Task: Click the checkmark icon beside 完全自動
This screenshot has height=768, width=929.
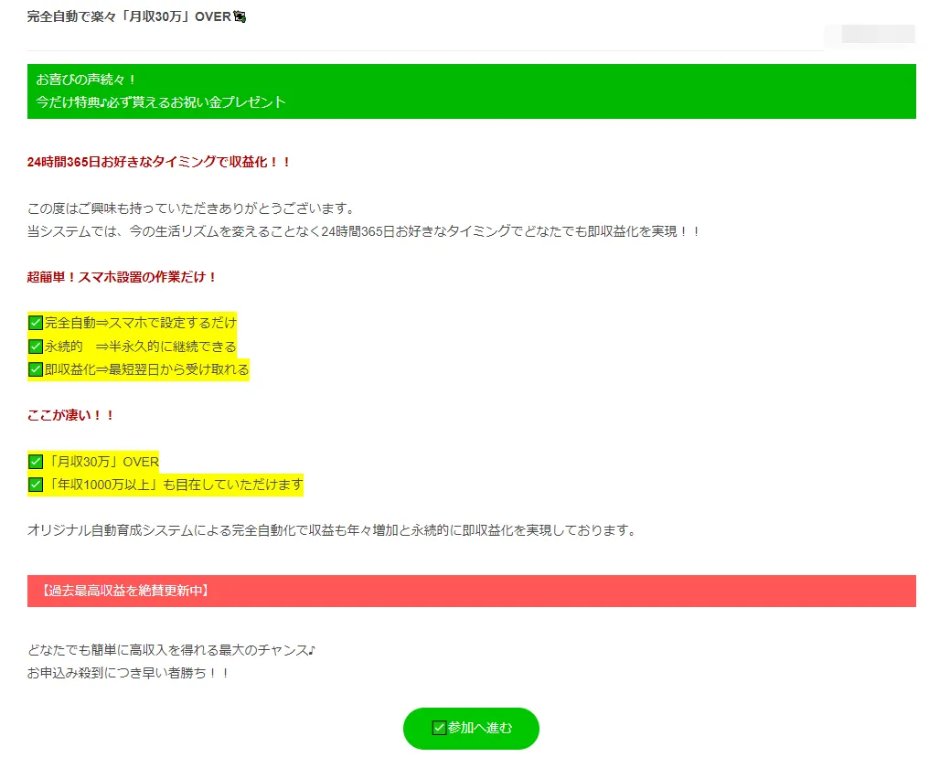Action: (36, 323)
